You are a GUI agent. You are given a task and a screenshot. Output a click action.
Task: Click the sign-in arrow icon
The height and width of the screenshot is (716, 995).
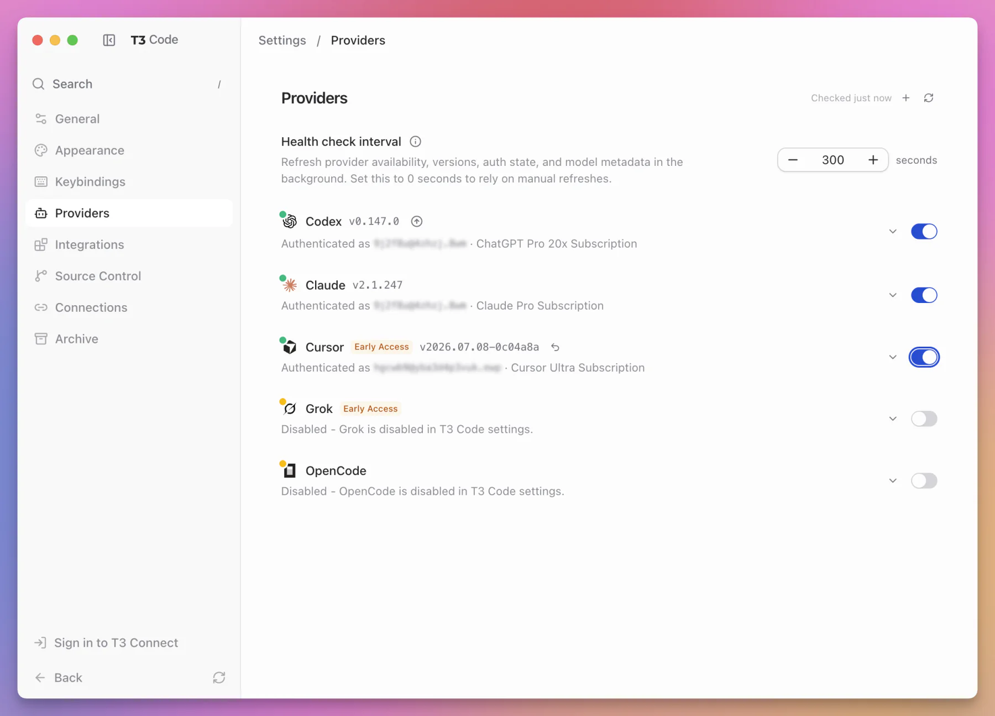(40, 642)
